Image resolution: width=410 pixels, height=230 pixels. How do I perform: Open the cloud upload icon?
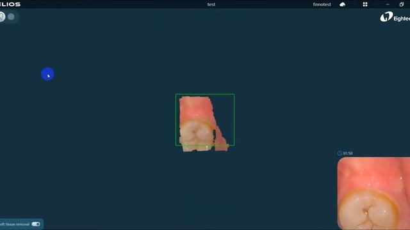tap(342, 4)
